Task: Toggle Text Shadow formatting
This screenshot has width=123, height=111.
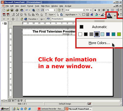Action: pos(99,10)
